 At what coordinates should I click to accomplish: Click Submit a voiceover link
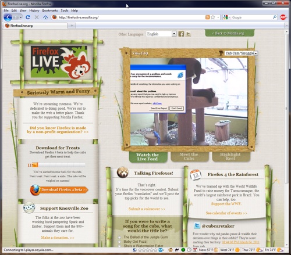pos(147,209)
